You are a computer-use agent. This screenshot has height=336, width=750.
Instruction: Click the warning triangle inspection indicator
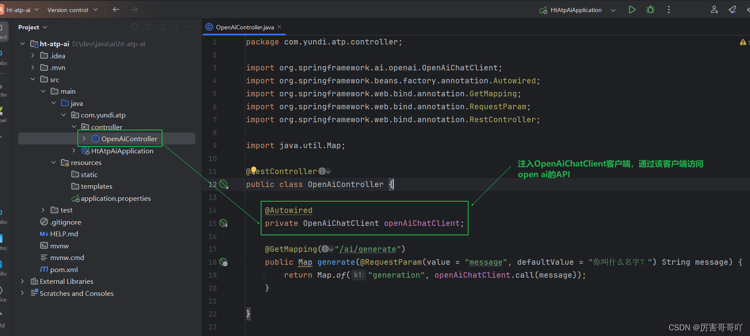(x=743, y=42)
